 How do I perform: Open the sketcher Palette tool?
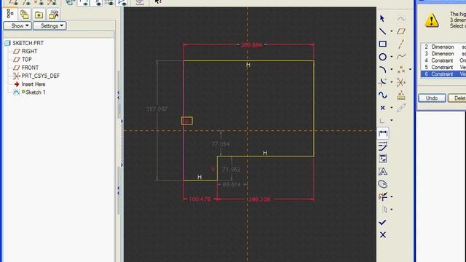click(382, 184)
